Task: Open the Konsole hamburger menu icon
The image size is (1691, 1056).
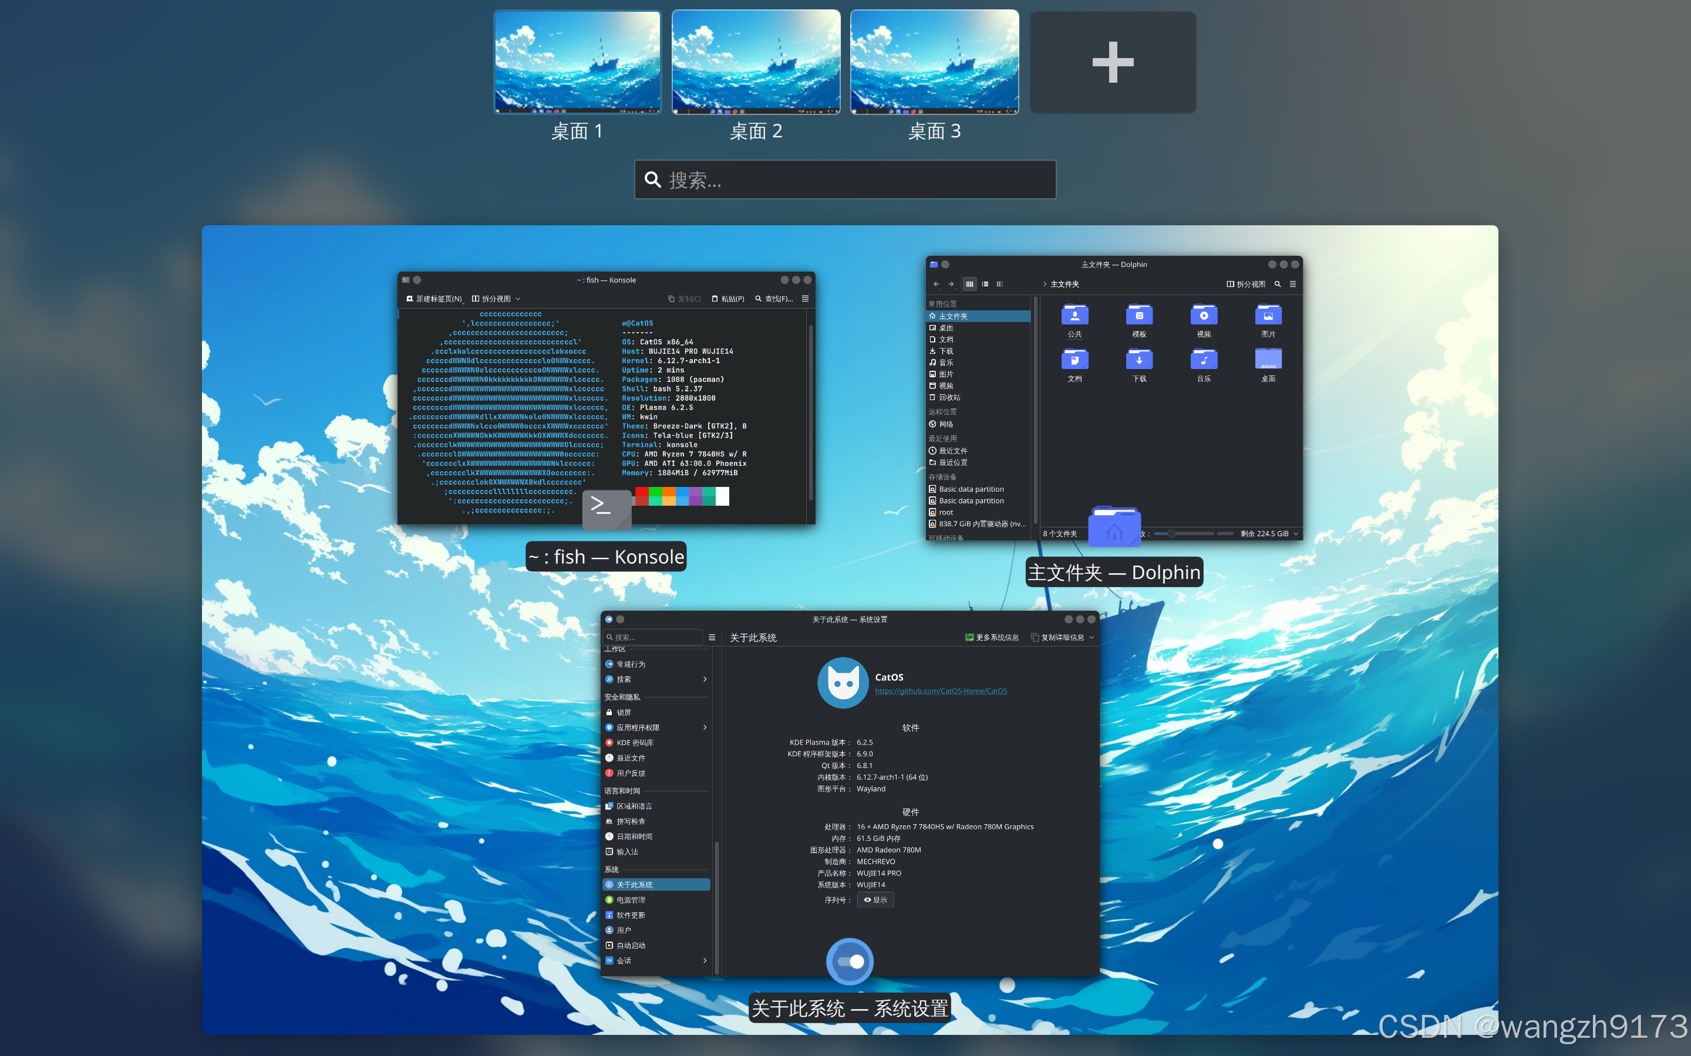Action: coord(805,299)
